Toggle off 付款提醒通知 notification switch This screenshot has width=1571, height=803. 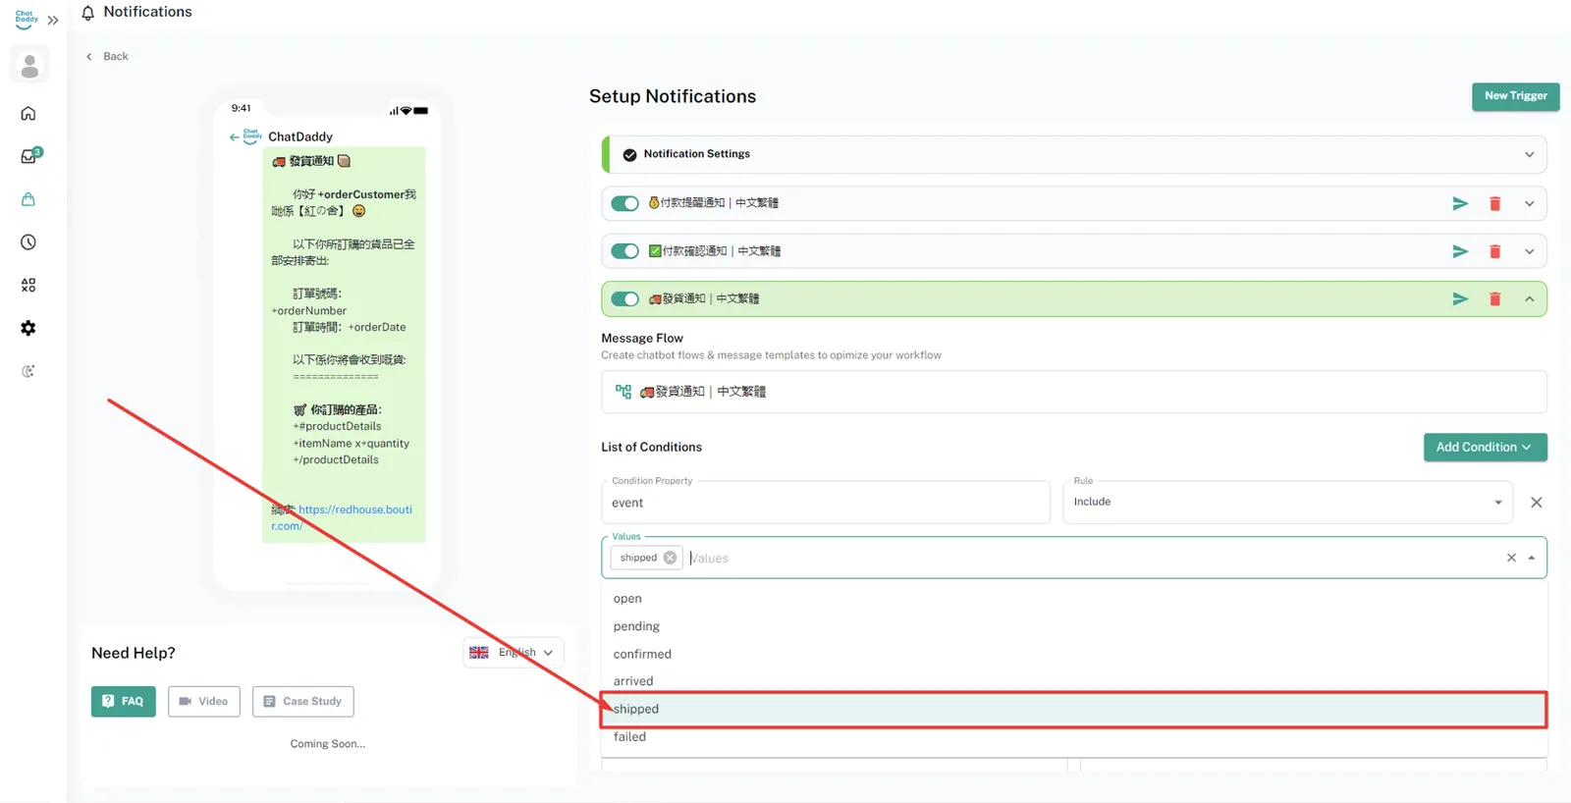(x=624, y=203)
